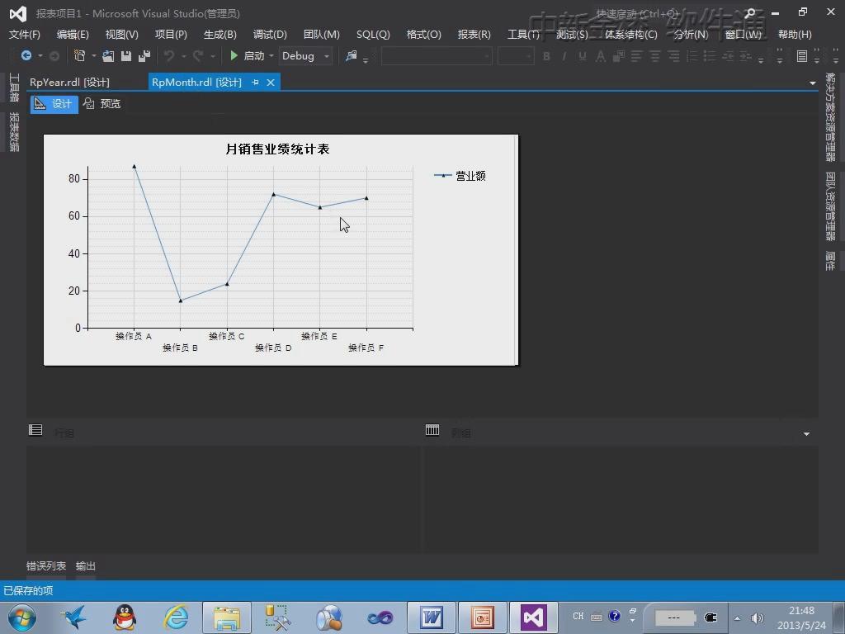
Task: Click the bold B formatting icon
Action: pyautogui.click(x=546, y=56)
